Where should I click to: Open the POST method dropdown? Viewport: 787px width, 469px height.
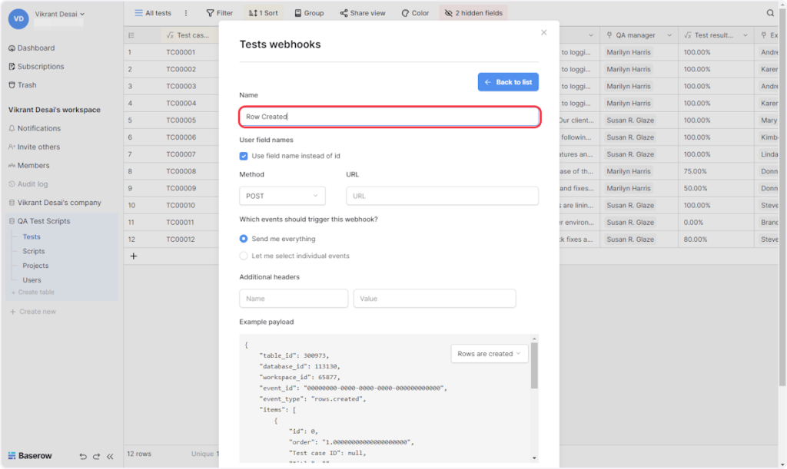coord(281,196)
